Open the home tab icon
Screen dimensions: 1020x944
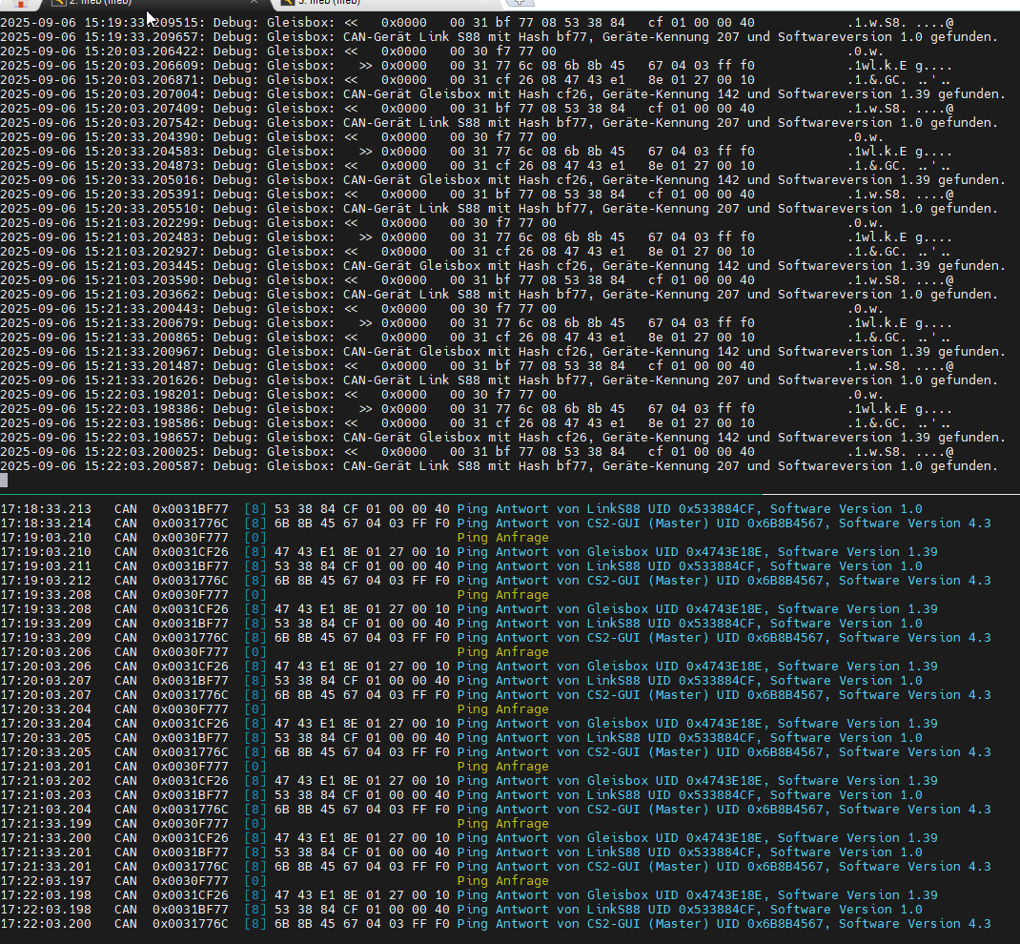tap(21, 4)
